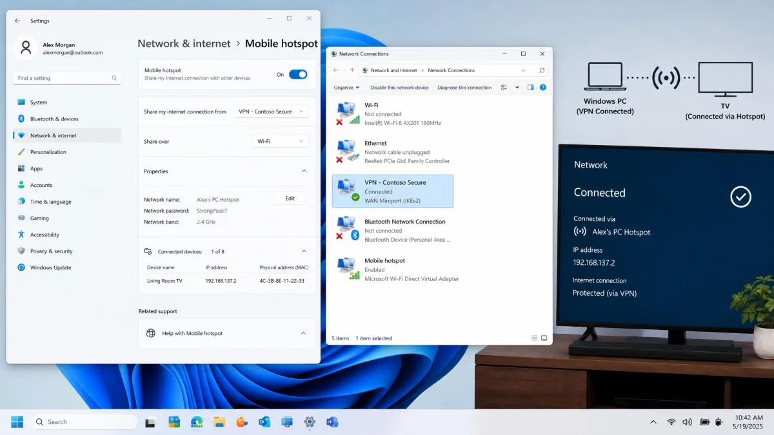Click the 'Find a setting' search field
Viewport: 774px width, 435px height.
pyautogui.click(x=67, y=78)
